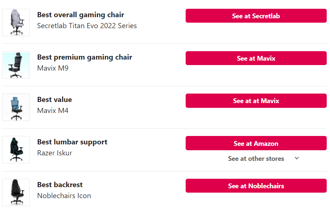Click the See at at Mavix button

click(x=256, y=101)
